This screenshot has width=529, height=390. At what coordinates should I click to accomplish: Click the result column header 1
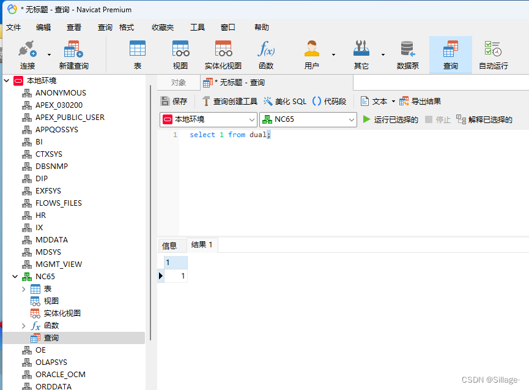click(x=176, y=263)
